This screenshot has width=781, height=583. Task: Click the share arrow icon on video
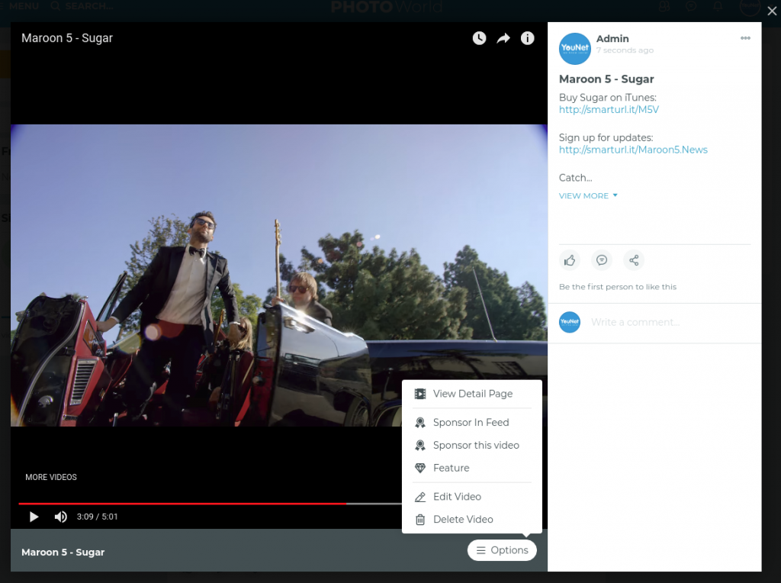tap(503, 38)
